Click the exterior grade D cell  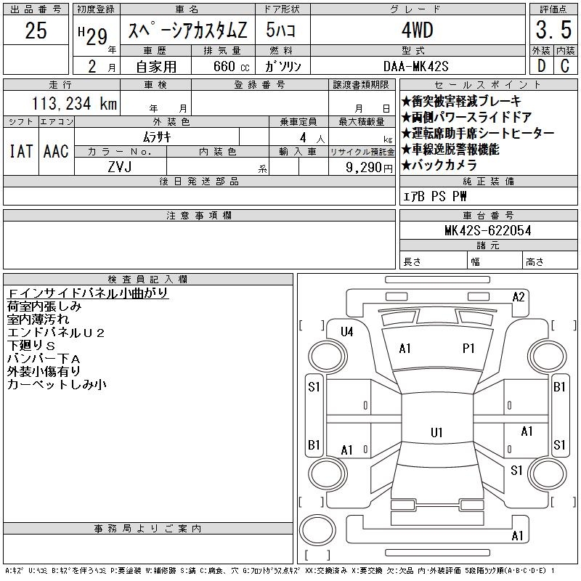541,65
